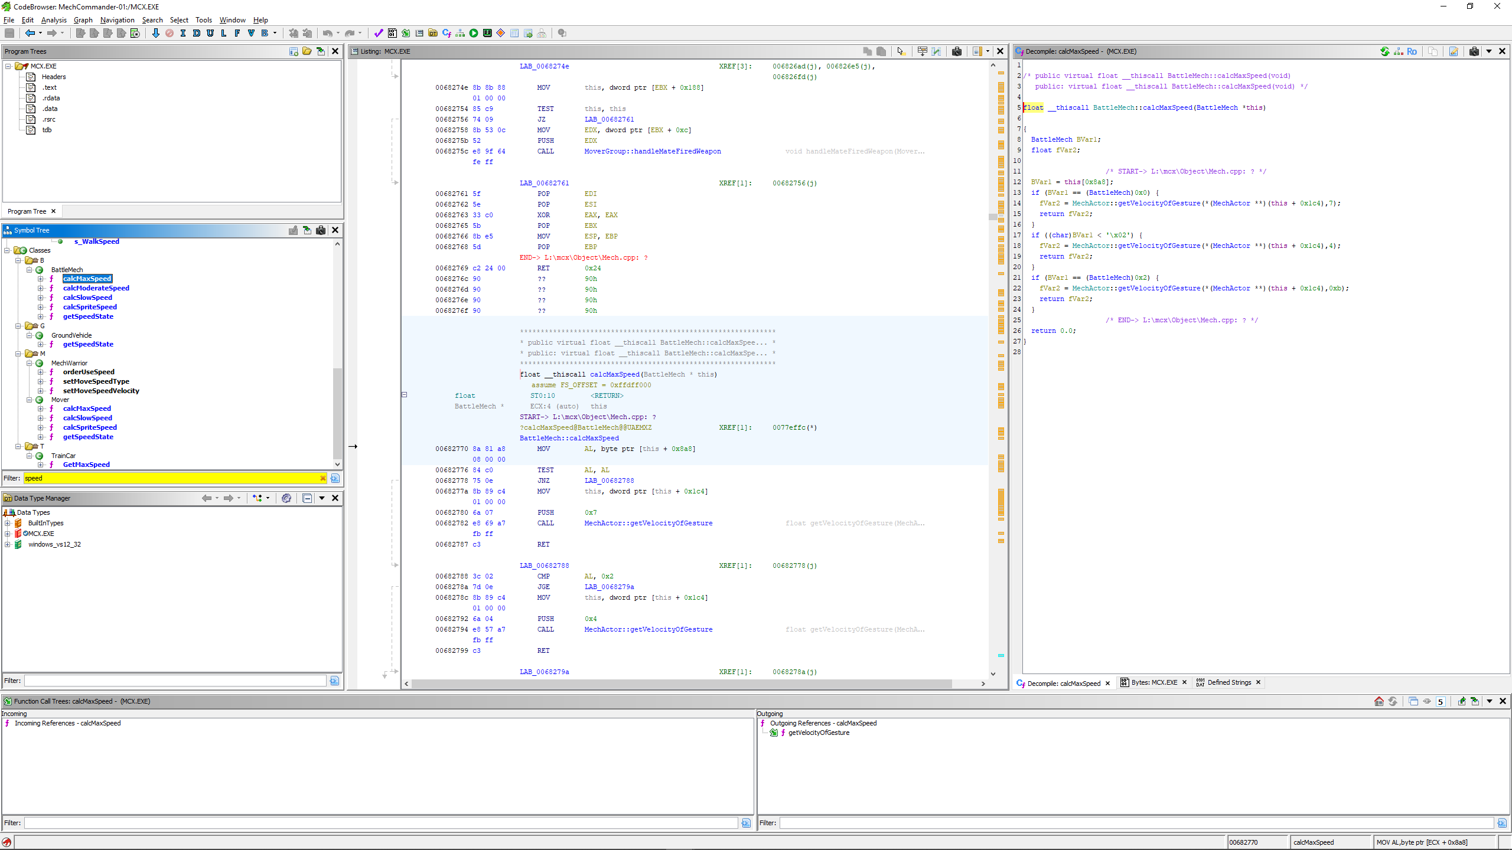Collapse the BattleMech class node
Viewport: 1512px width, 850px height.
click(29, 270)
